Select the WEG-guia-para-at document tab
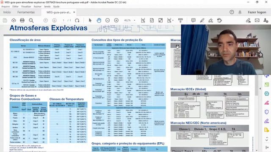Image resolution: width=271 pixels, height=152 pixels. (x=58, y=12)
